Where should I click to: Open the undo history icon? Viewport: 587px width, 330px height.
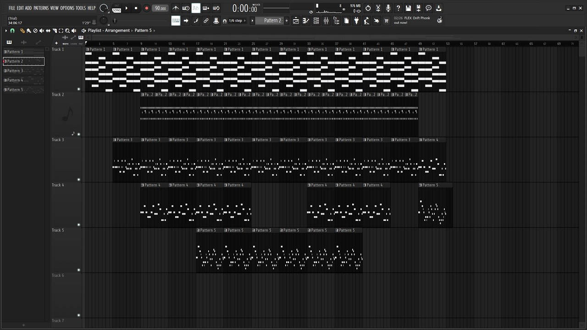[x=368, y=8]
